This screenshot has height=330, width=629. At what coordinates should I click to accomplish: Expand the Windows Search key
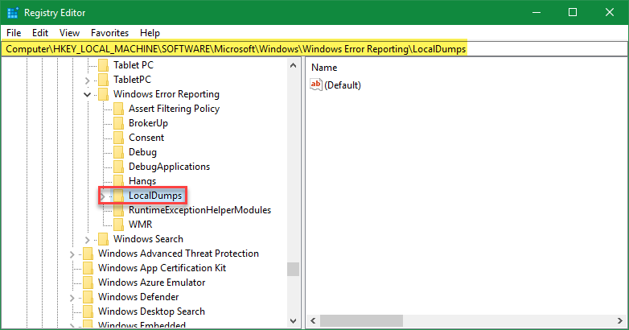[88, 239]
